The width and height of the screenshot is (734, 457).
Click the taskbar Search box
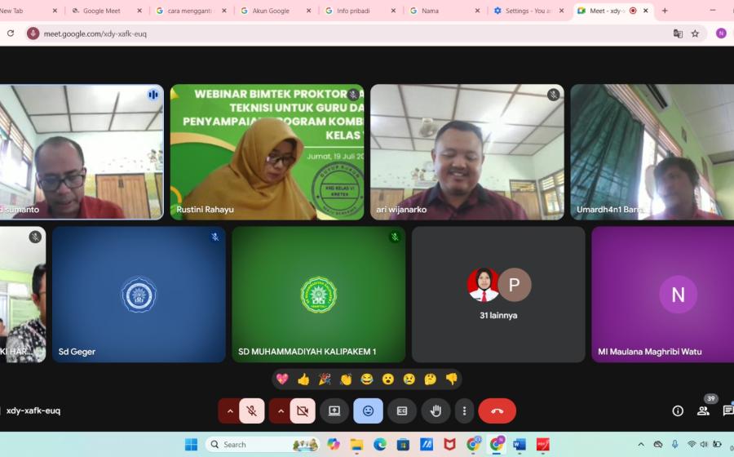coord(262,445)
